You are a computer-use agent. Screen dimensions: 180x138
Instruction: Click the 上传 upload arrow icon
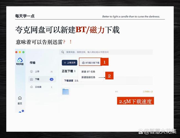31,71
